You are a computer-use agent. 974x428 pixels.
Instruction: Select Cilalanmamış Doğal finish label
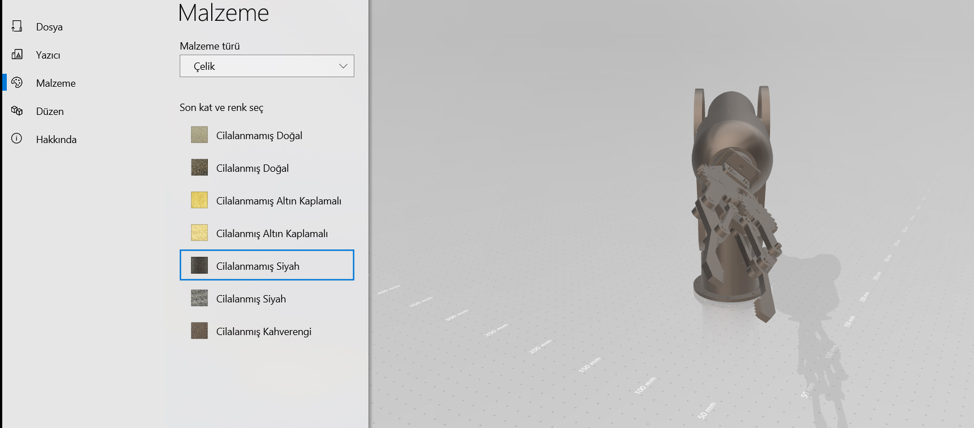[x=259, y=136]
